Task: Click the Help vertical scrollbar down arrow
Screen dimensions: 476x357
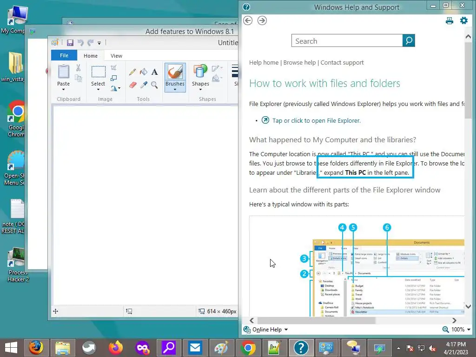Action: pyautogui.click(x=468, y=306)
